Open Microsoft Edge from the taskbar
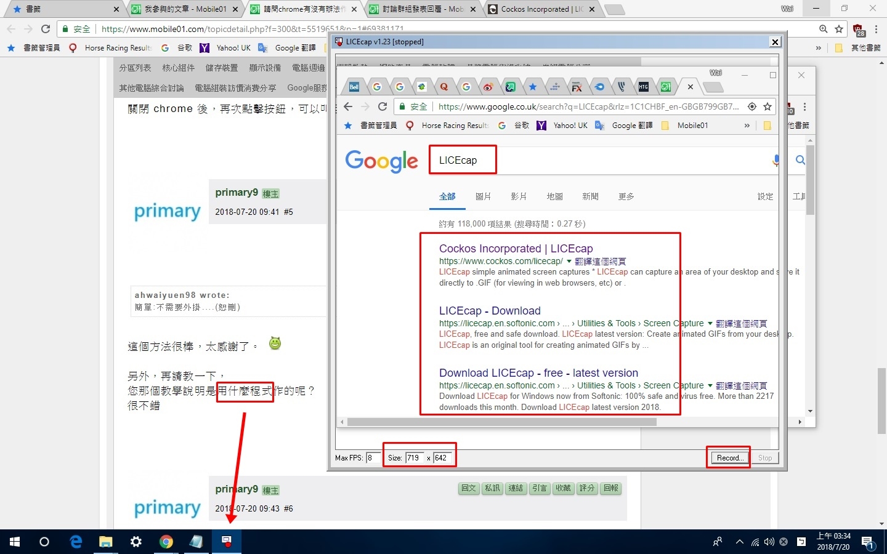 pyautogui.click(x=76, y=542)
